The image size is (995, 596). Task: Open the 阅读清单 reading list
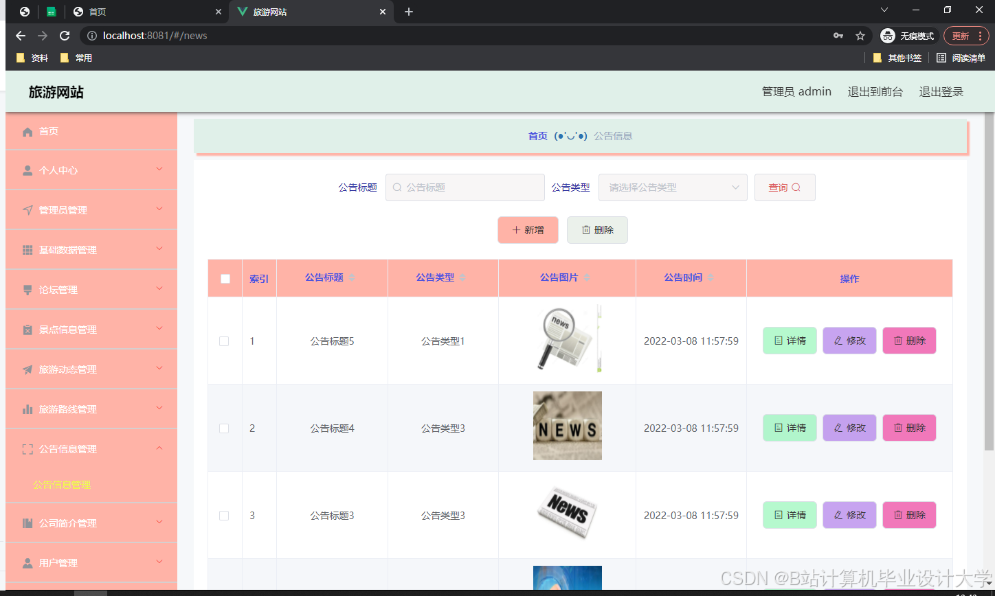click(x=960, y=58)
